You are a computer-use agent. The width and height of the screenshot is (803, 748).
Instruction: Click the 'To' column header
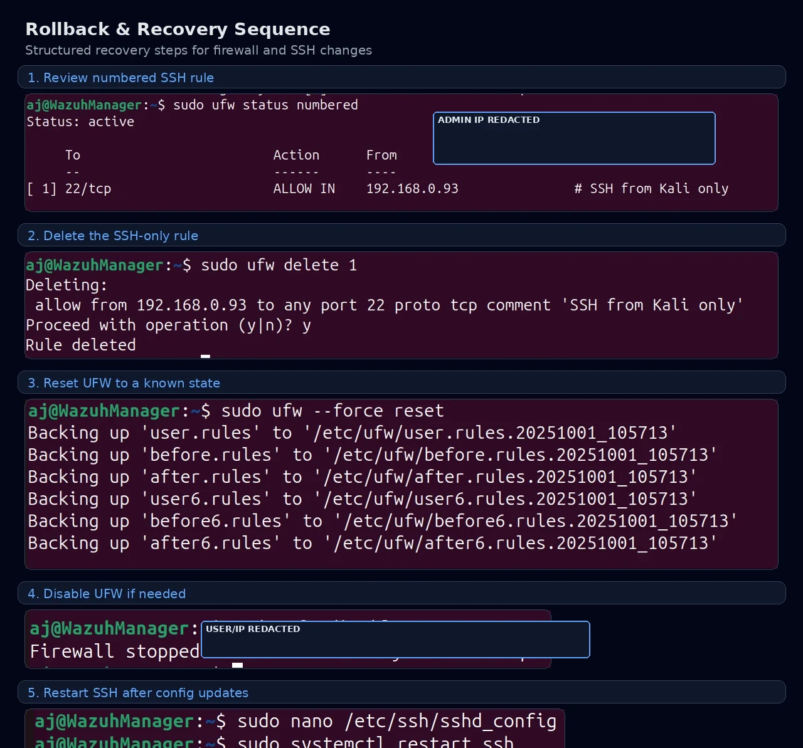click(x=73, y=155)
